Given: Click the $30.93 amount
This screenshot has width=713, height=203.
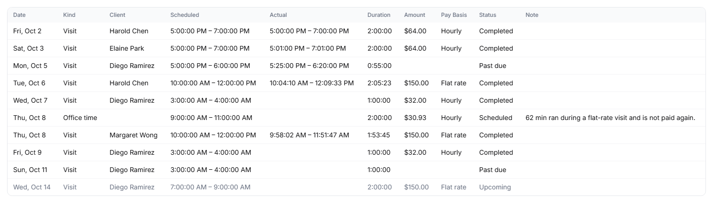Looking at the screenshot, I should tap(415, 118).
